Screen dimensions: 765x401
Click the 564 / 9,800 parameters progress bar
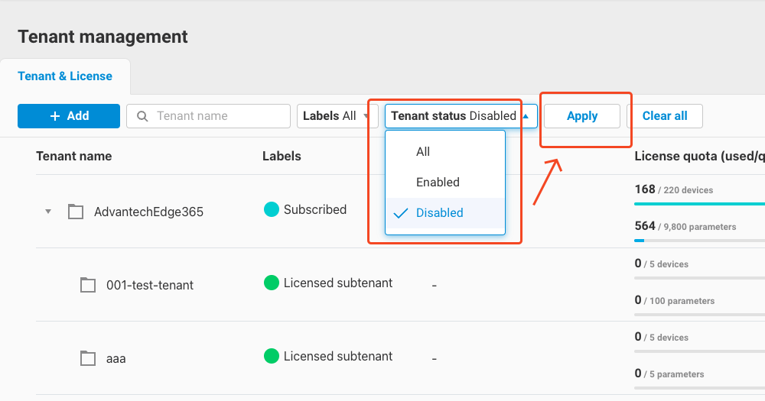[x=700, y=240]
